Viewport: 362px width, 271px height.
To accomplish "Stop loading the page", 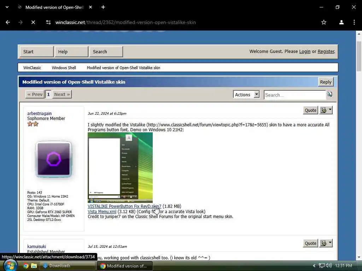I will [x=33, y=22].
